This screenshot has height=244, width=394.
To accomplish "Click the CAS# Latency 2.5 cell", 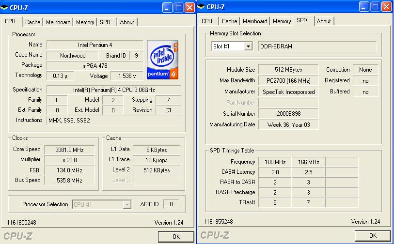I will click(309, 172).
